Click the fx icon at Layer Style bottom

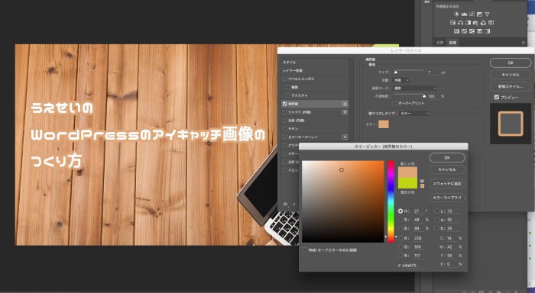pos(286,204)
